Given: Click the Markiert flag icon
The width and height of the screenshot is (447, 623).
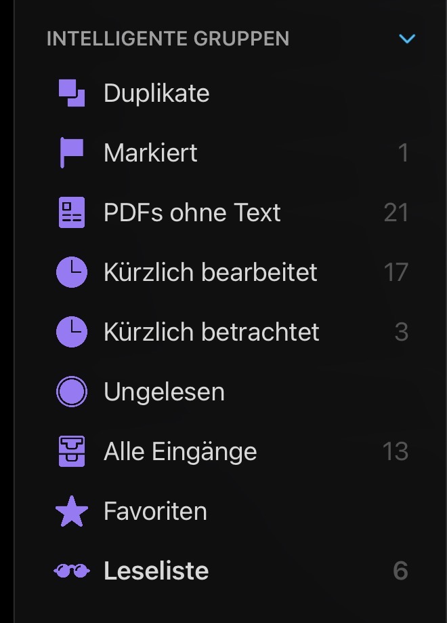Looking at the screenshot, I should (71, 153).
